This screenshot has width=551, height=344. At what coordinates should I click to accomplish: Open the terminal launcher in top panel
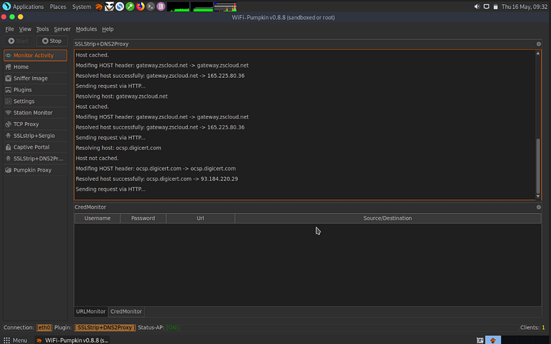[x=150, y=7]
